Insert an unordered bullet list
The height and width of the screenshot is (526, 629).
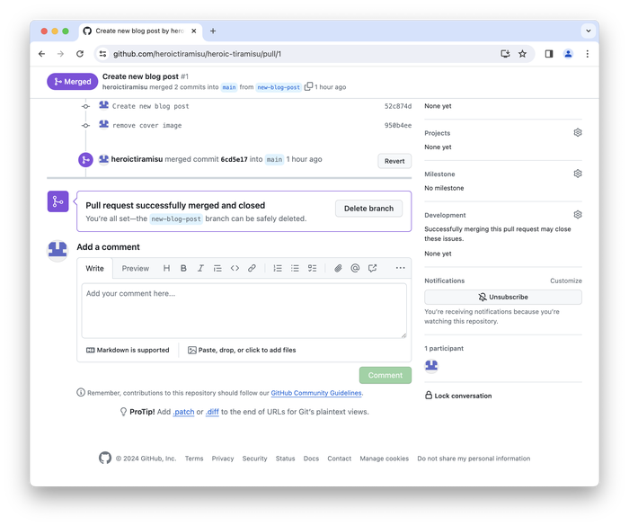295,268
